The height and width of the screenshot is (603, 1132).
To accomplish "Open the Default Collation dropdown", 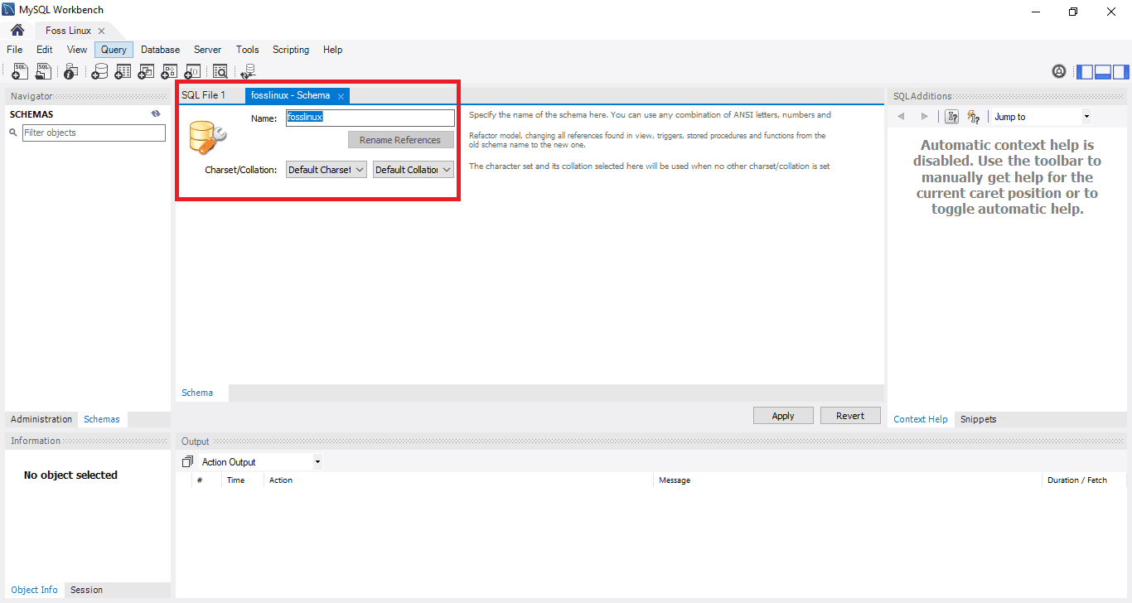I will tap(414, 170).
